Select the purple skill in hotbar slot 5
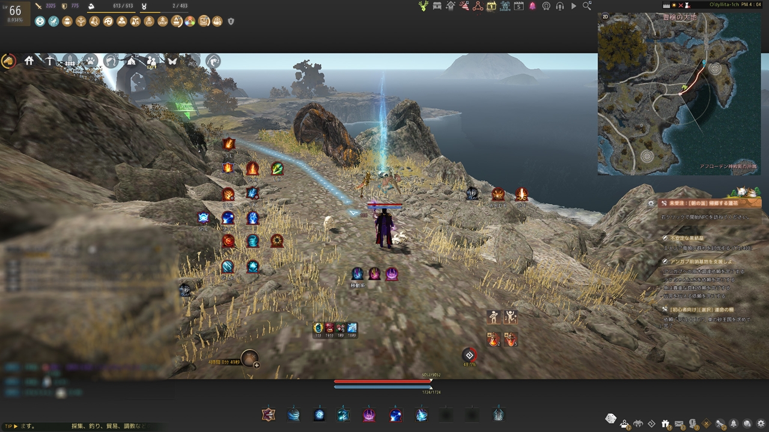The width and height of the screenshot is (769, 432). pos(369,414)
